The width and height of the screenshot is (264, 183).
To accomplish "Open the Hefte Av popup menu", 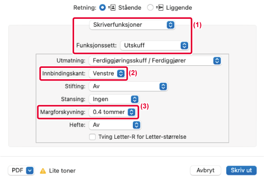I will tap(115, 125).
